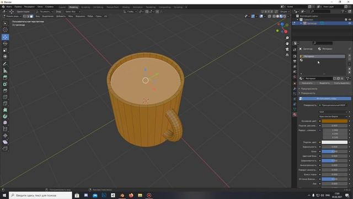The width and height of the screenshot is (353, 199).
Task: Toggle Collection exclude checkbox in outliner
Action: tap(346, 20)
